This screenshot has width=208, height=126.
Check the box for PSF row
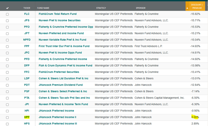click(7, 92)
